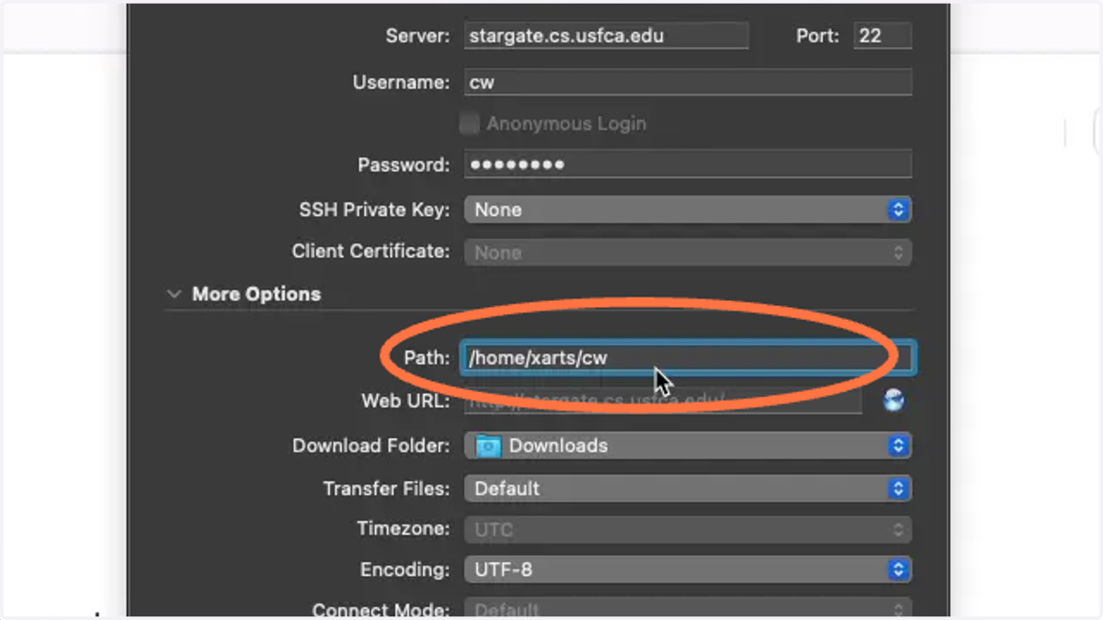This screenshot has width=1103, height=620.
Task: Click the Server label text
Action: pyautogui.click(x=418, y=36)
